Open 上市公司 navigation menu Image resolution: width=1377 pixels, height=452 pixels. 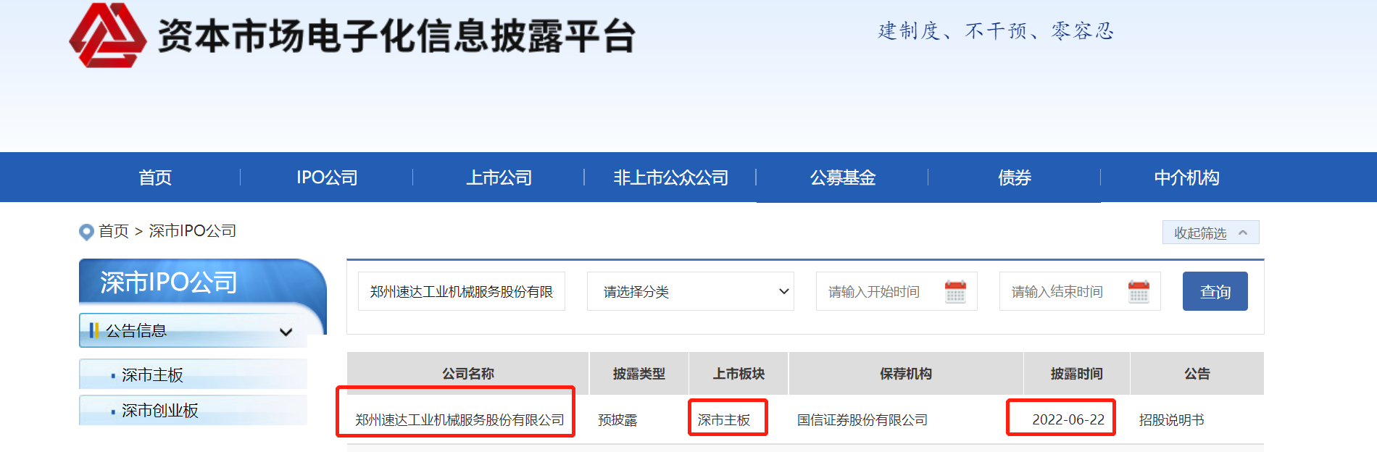pyautogui.click(x=499, y=177)
